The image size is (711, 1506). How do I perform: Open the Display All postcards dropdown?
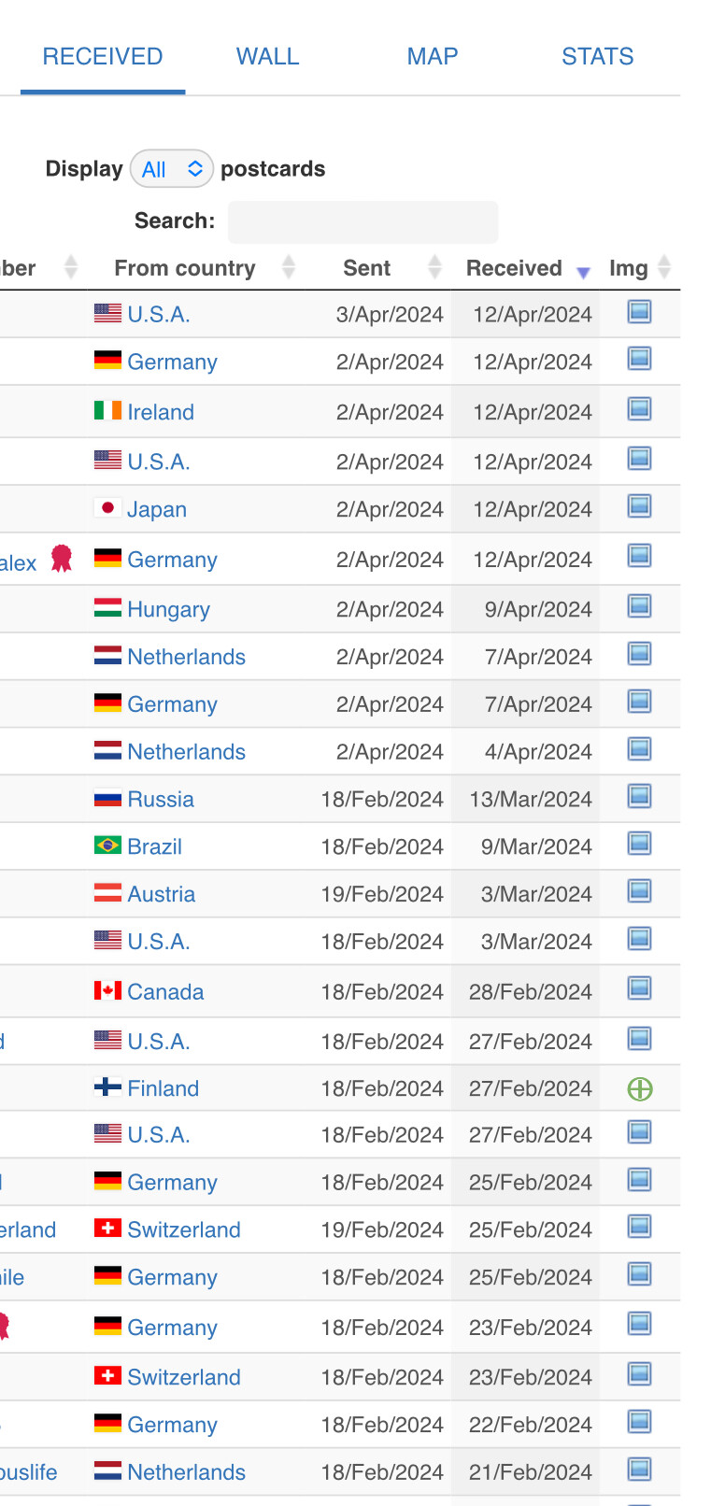[x=172, y=169]
